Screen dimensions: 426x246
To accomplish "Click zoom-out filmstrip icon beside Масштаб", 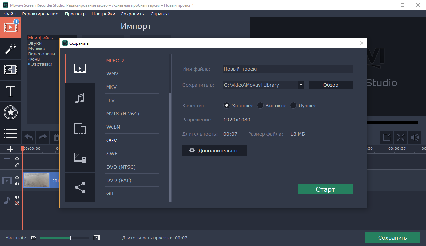I will 34,238.
